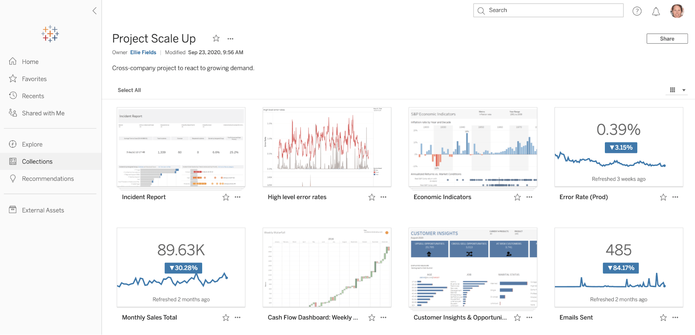Open owner link Ellie Fields
Image resolution: width=695 pixels, height=335 pixels.
(143, 52)
